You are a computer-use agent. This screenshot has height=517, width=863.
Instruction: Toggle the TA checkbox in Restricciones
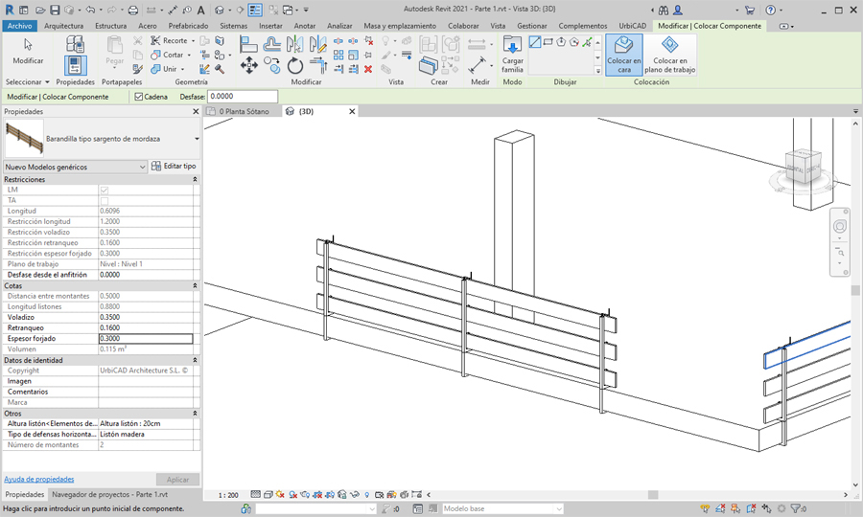[105, 200]
